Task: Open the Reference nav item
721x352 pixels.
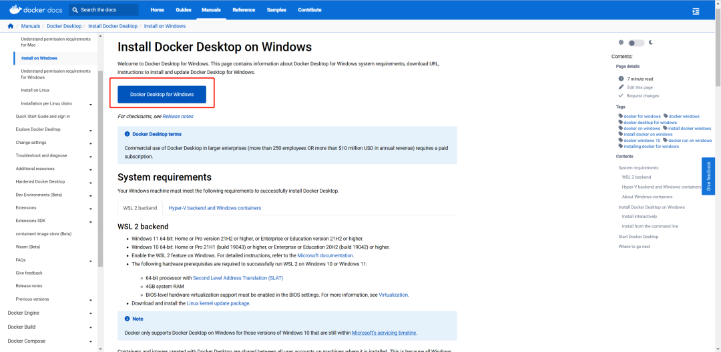Action: click(x=244, y=9)
